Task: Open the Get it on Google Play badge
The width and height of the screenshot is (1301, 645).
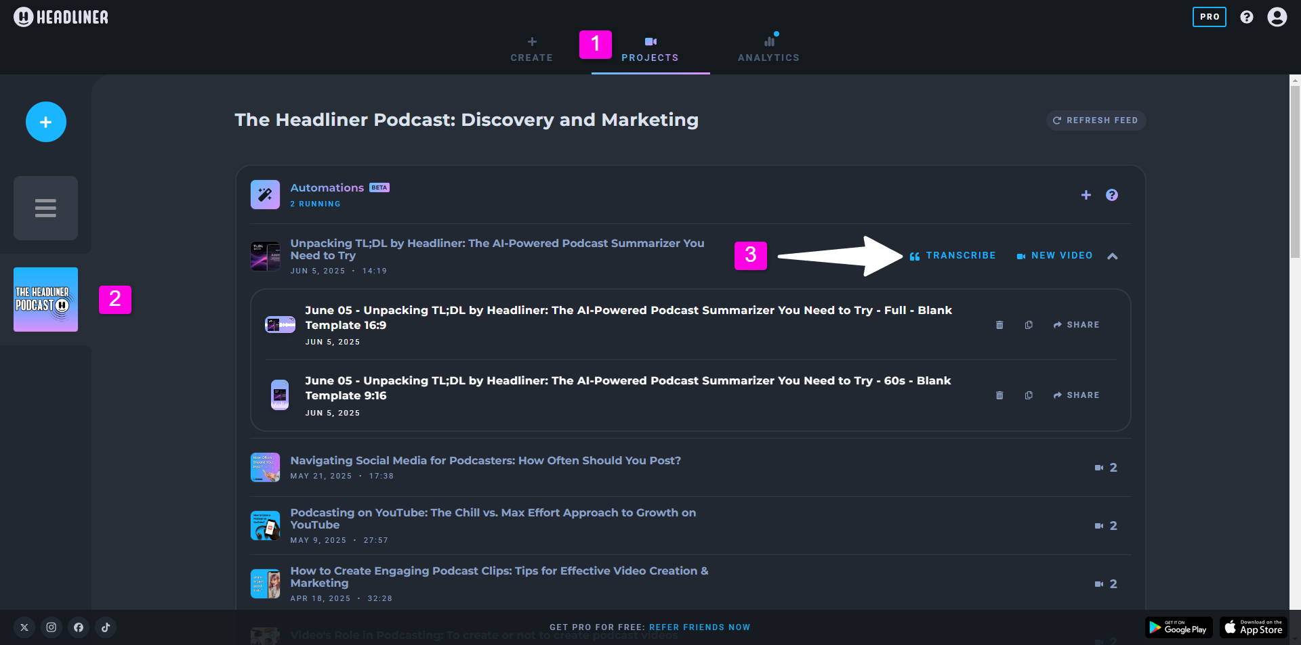Action: (x=1178, y=627)
